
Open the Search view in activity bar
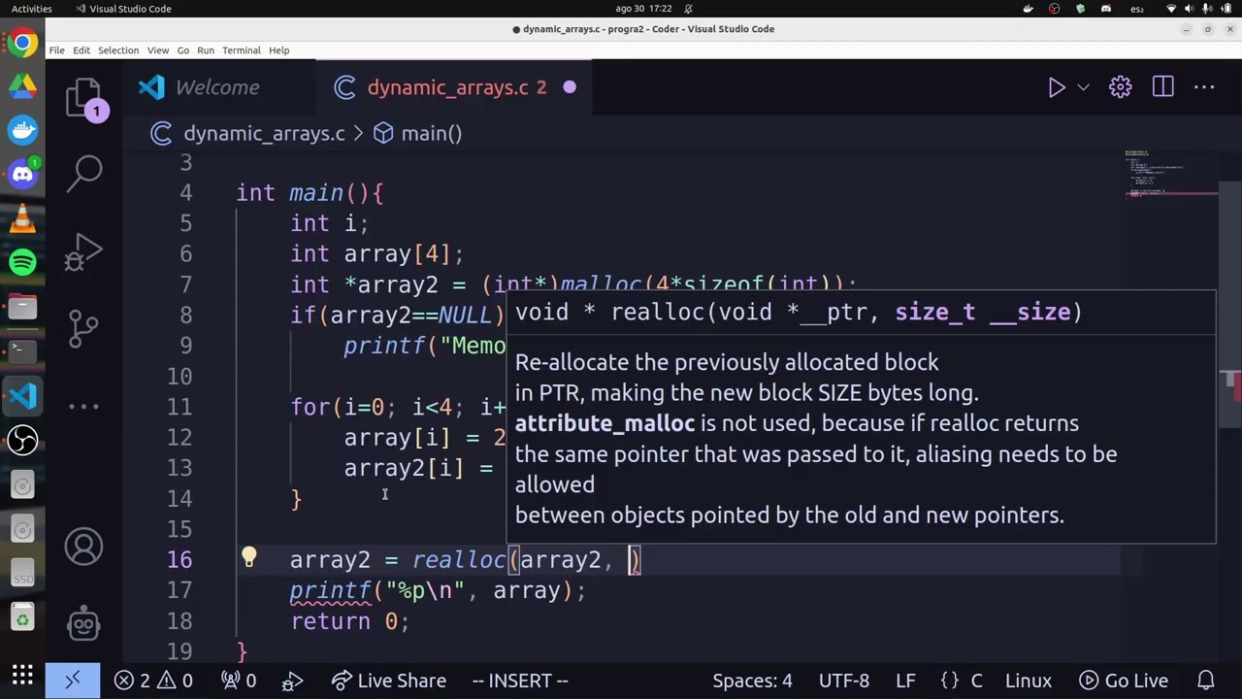pyautogui.click(x=84, y=173)
